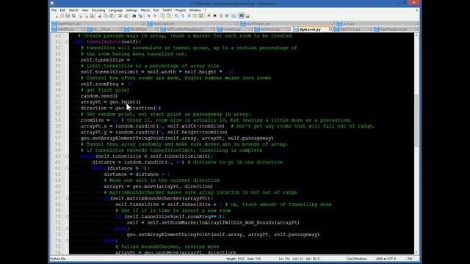Click the Save Recorded Macro icon
Viewport: 470px width, 264px height.
(233, 15)
